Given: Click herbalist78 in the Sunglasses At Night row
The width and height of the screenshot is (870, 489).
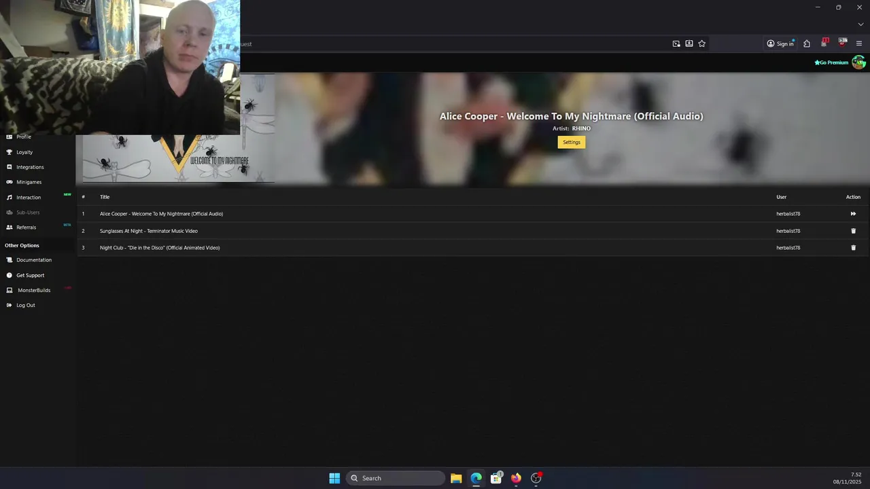Looking at the screenshot, I should pyautogui.click(x=788, y=231).
